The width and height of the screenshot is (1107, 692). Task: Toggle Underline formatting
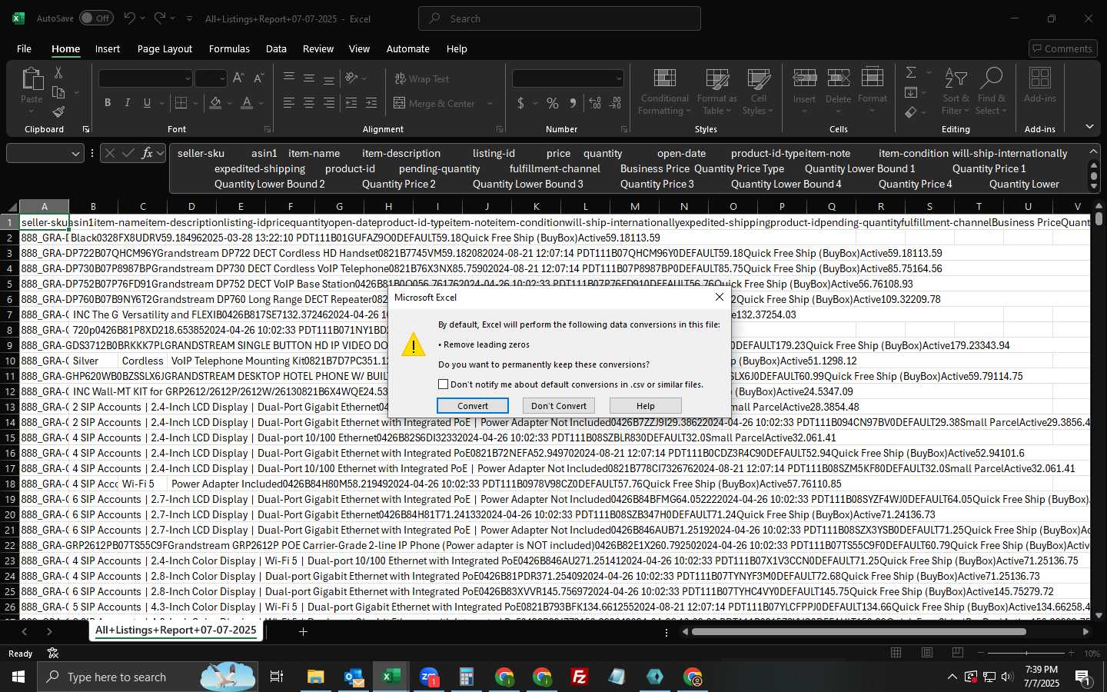[x=147, y=103]
